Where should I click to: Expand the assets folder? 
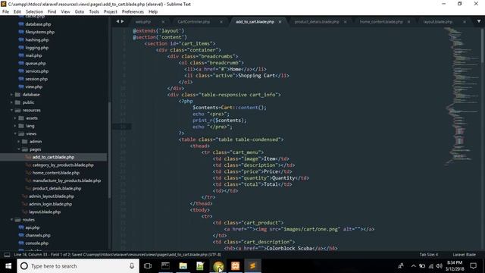[x=15, y=118]
